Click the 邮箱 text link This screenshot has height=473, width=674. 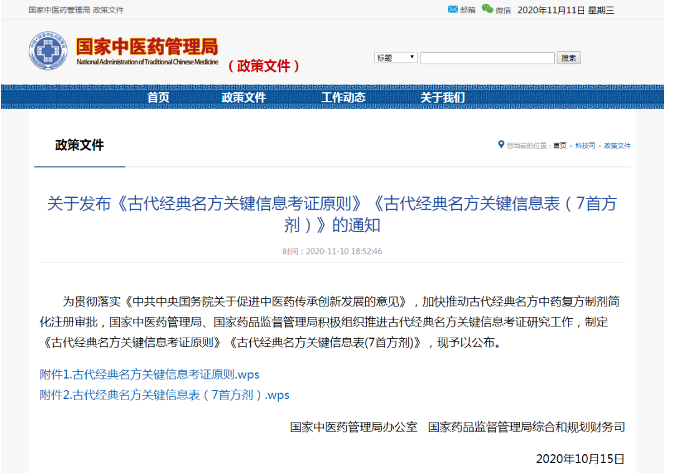(x=467, y=10)
